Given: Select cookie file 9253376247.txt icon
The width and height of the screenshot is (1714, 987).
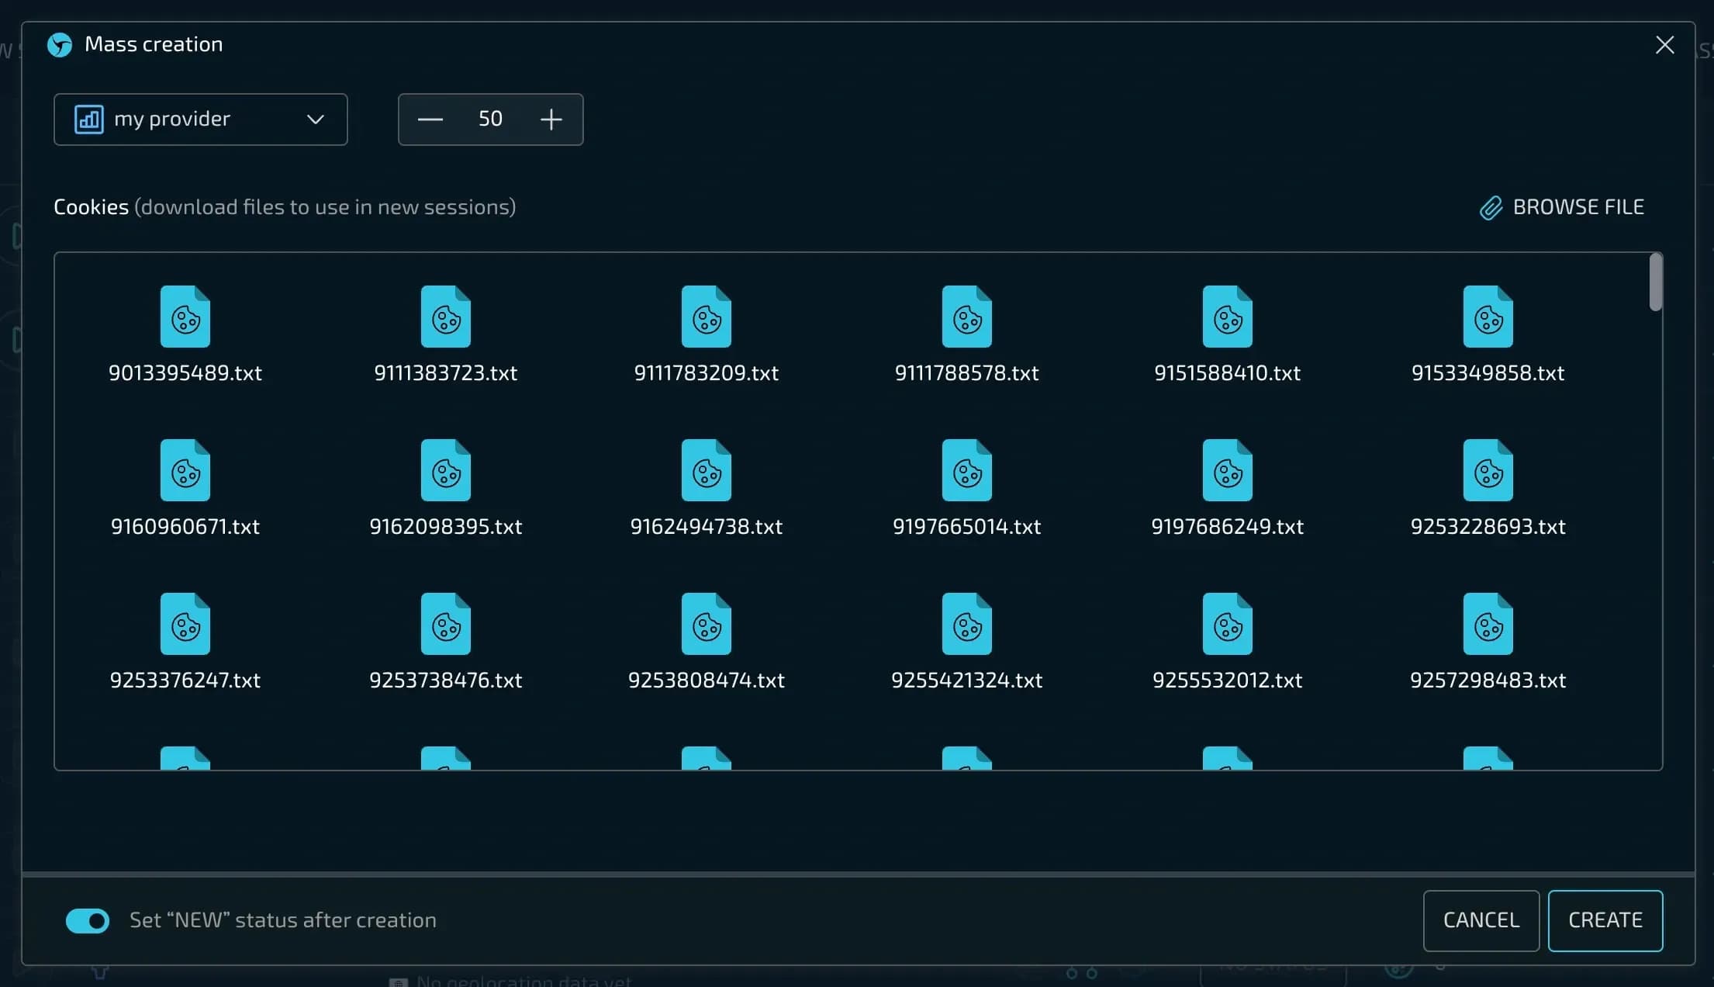Looking at the screenshot, I should (185, 624).
